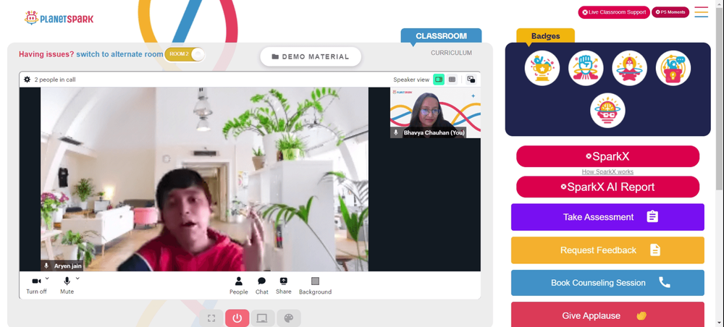The width and height of the screenshot is (724, 327).
Task: Select the brain lightbulb badge
Action: [607, 111]
